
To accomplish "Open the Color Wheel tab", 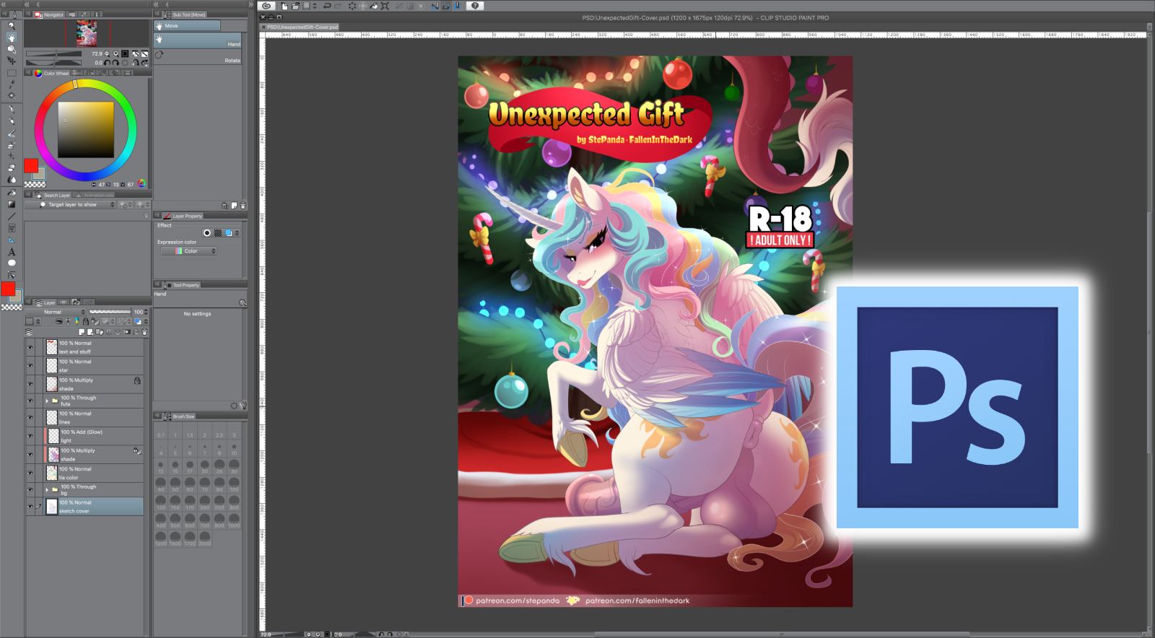I will [52, 73].
